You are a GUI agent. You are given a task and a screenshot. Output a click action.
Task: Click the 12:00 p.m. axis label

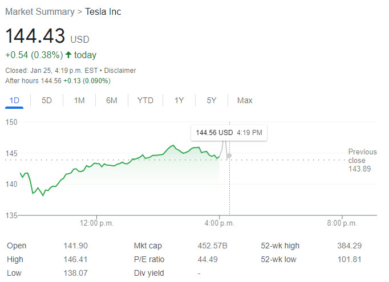[x=96, y=223]
